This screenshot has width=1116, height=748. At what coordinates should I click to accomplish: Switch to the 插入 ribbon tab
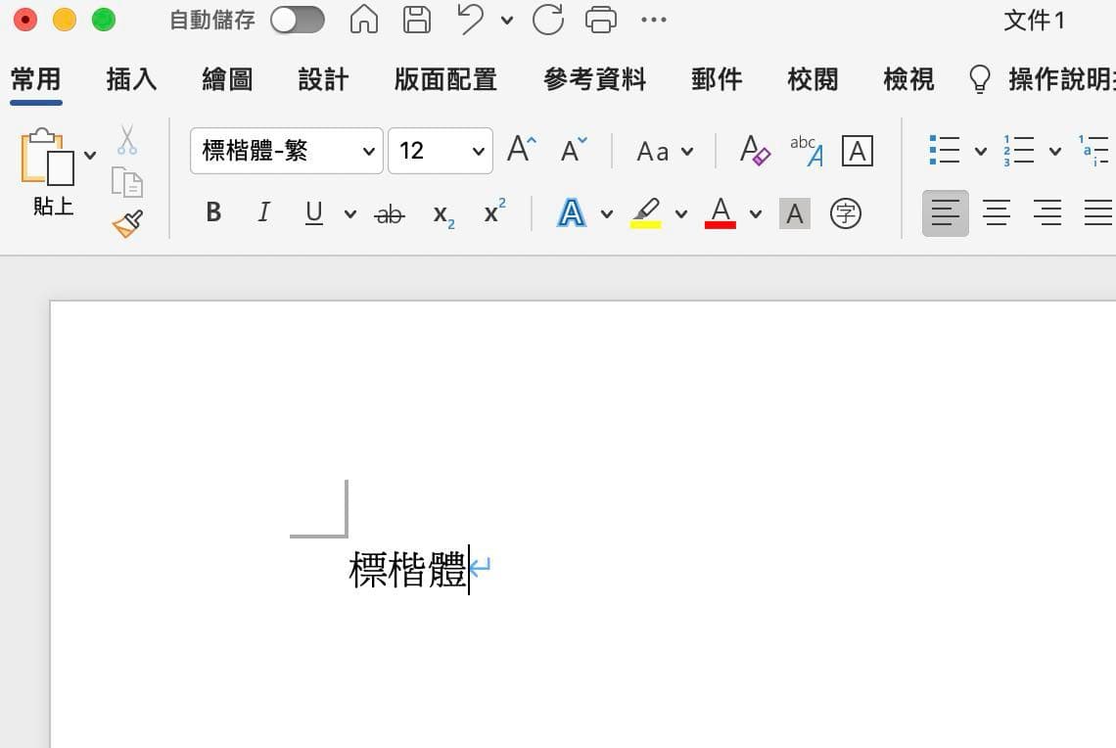pos(130,79)
